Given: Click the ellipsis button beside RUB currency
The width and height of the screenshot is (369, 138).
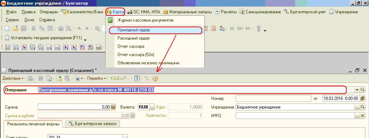Looking at the screenshot, I should click(x=152, y=107).
